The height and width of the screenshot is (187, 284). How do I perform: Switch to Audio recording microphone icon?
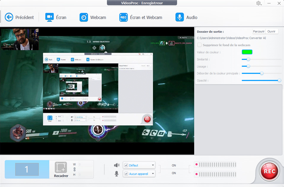pyautogui.click(x=179, y=17)
